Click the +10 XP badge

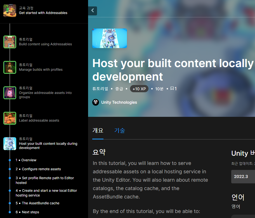pyautogui.click(x=139, y=89)
